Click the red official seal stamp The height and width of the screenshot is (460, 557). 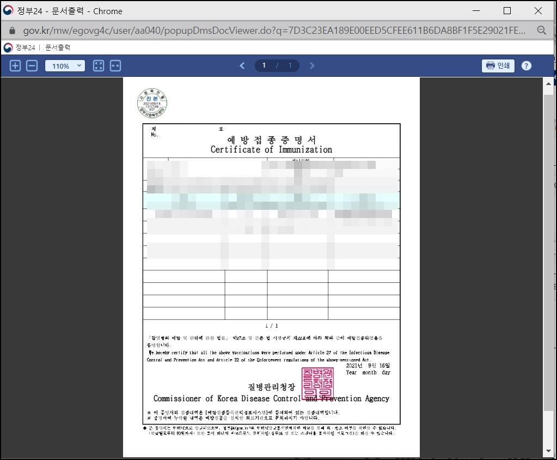(x=317, y=383)
